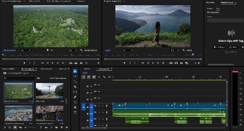Add a marker in the timeline toolbar
Screen dimensions: 244x131
coord(99,77)
